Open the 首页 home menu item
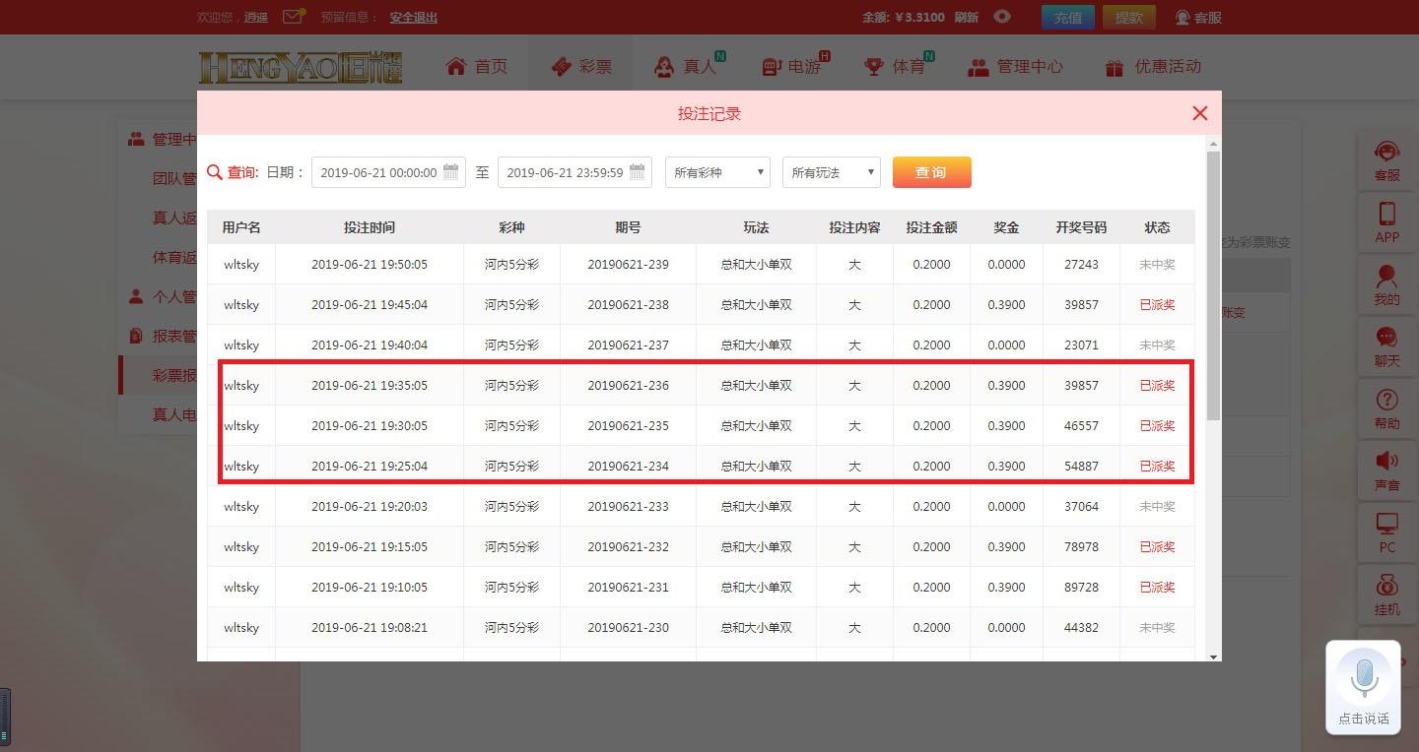This screenshot has width=1419, height=752. [x=477, y=66]
